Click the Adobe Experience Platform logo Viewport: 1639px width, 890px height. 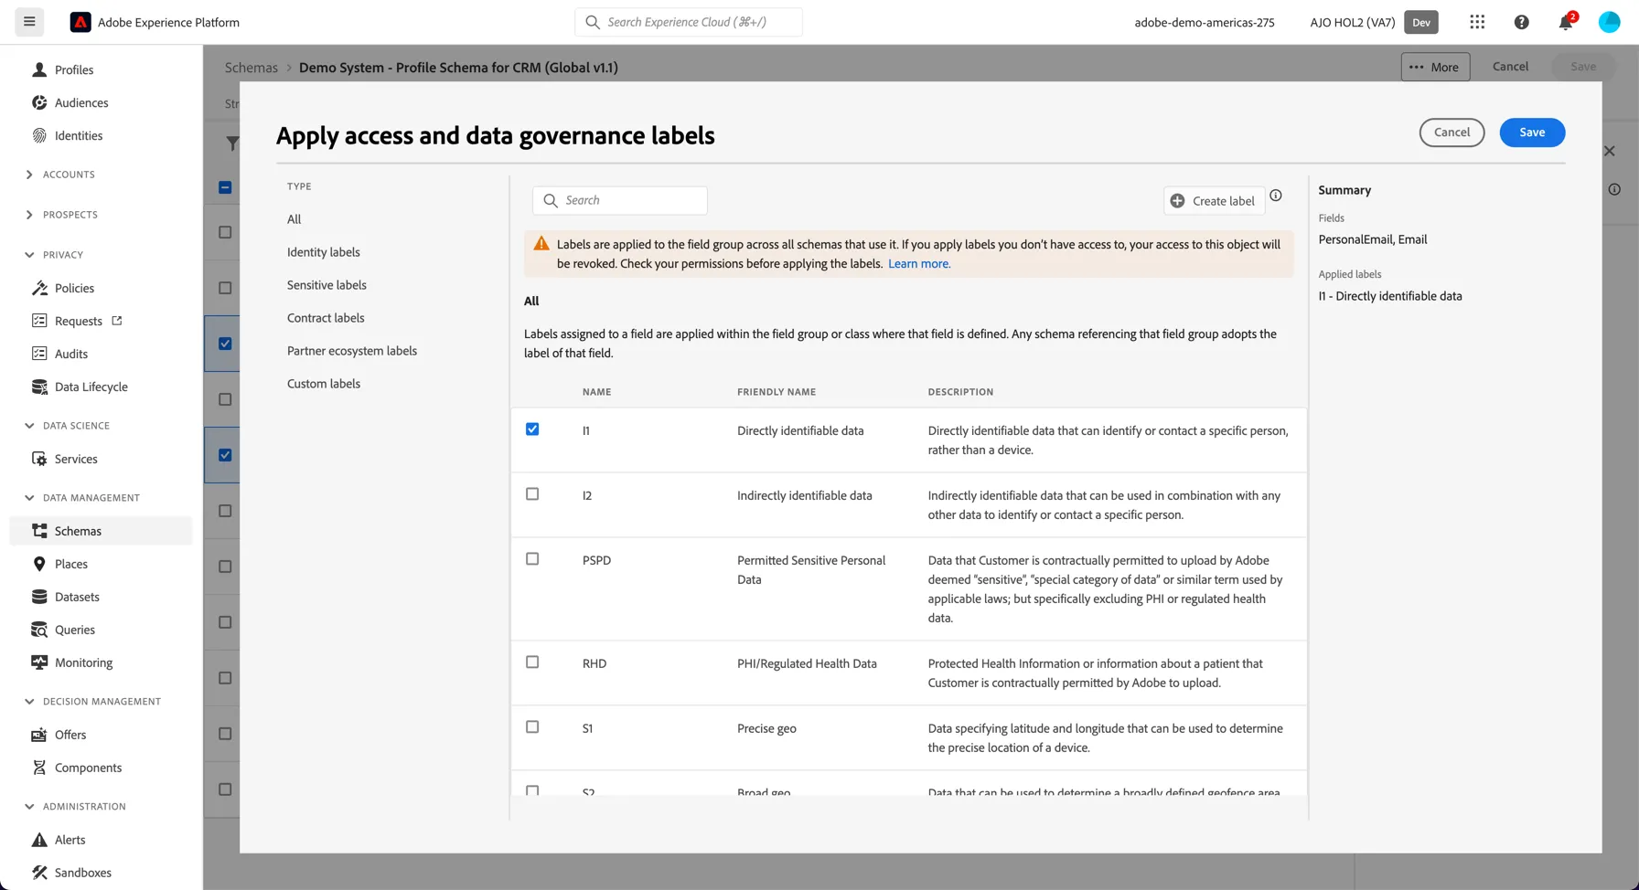coord(80,22)
